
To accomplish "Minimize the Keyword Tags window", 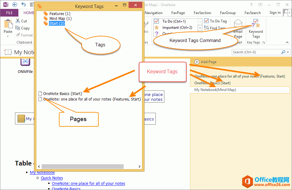I will click(116, 6).
